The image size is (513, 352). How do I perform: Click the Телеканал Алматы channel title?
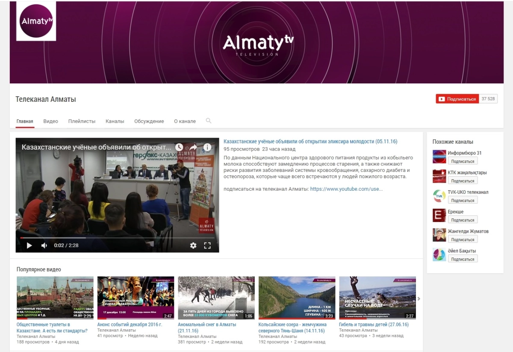click(46, 99)
